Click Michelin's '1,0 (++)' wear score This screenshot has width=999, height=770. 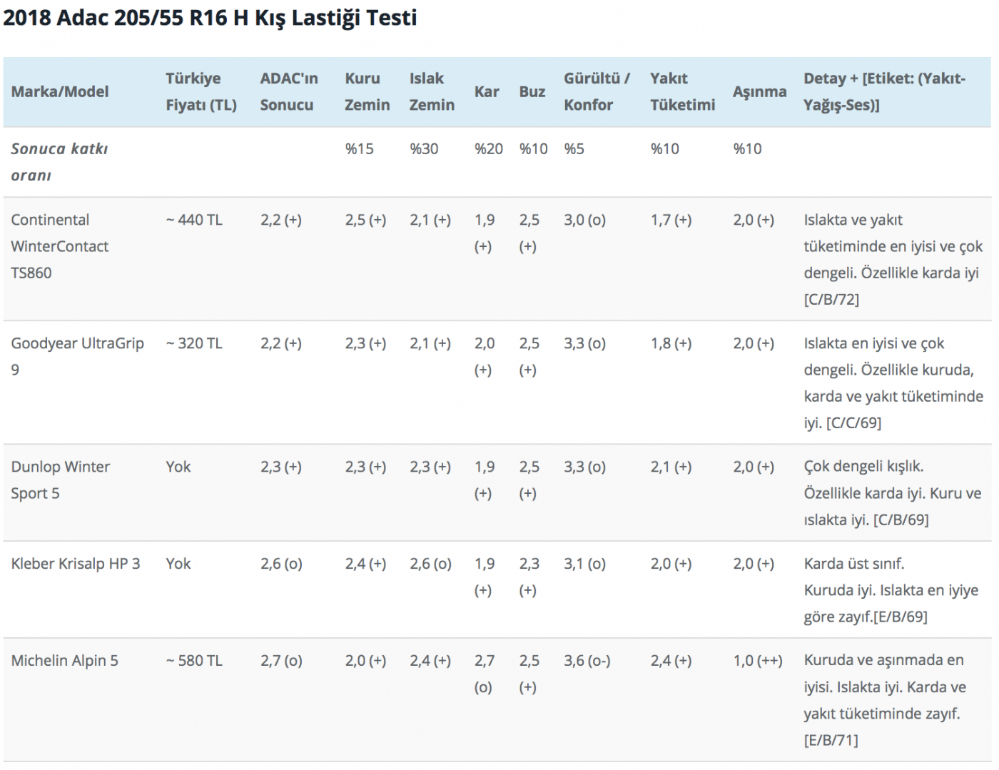tap(758, 661)
